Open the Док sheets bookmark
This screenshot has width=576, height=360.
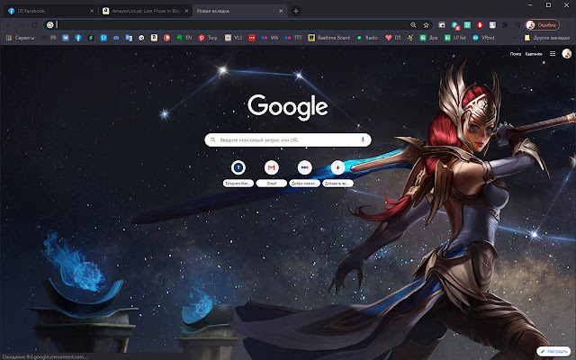pos(428,38)
